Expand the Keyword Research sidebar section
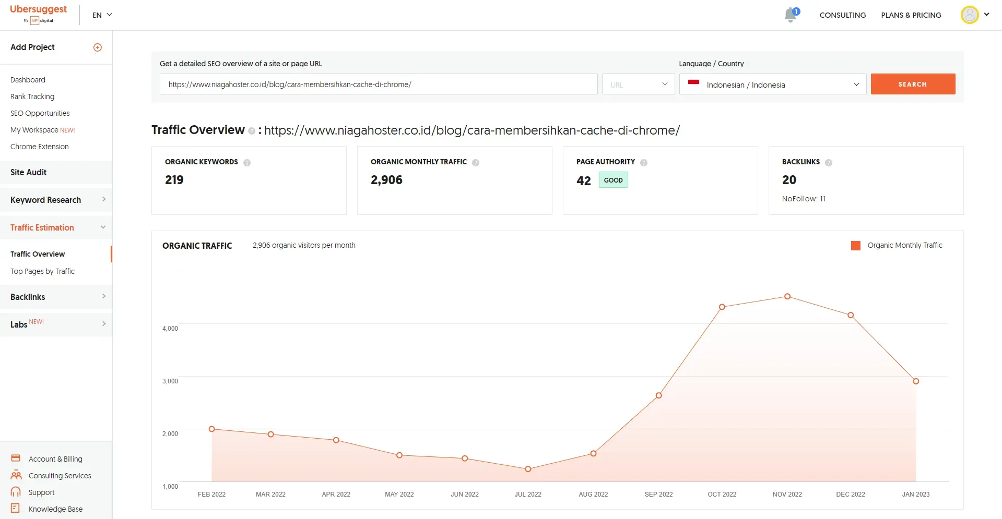 click(56, 200)
